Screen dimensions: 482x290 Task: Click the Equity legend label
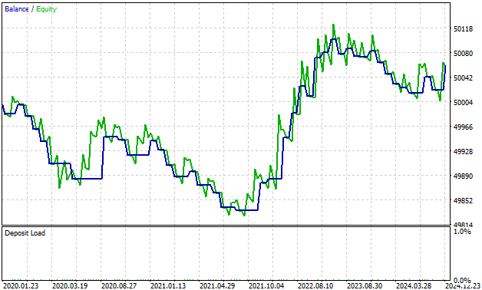click(46, 9)
